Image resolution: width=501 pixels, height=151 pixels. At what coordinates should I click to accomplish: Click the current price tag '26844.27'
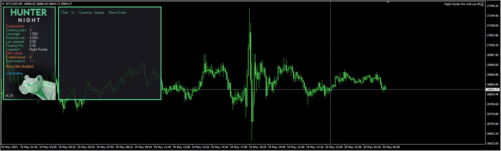click(493, 89)
